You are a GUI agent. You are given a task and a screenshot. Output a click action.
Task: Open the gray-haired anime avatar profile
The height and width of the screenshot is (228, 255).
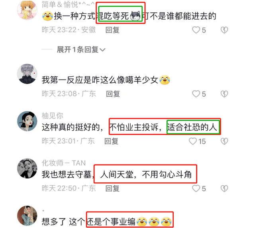click(27, 74)
